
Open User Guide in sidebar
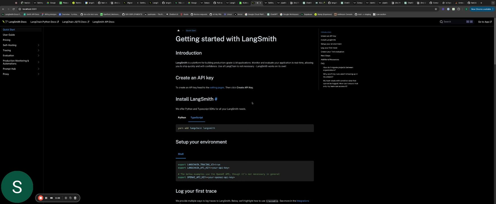coord(9,35)
